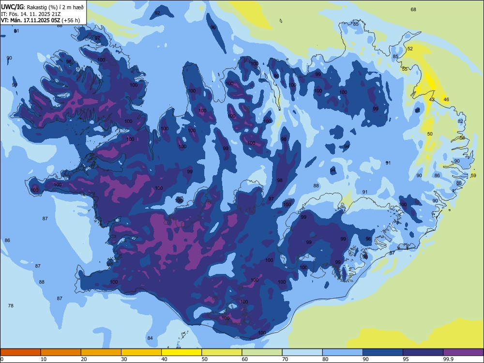484x363 pixels.
Task: Select the map value '78' over the ocean
Action: pos(11,305)
